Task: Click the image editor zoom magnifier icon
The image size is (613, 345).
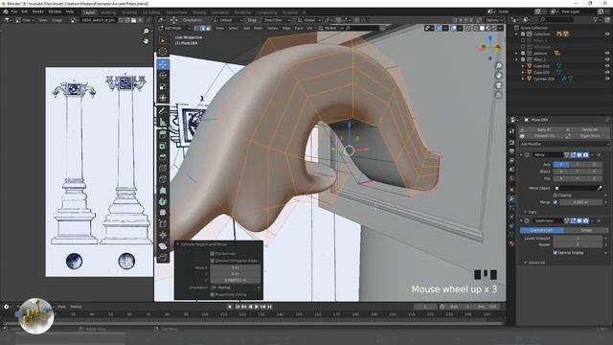Action: (146, 32)
